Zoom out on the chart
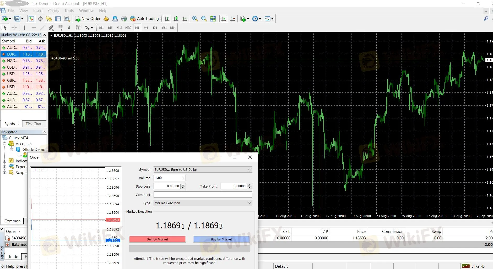493x269 pixels. [204, 19]
